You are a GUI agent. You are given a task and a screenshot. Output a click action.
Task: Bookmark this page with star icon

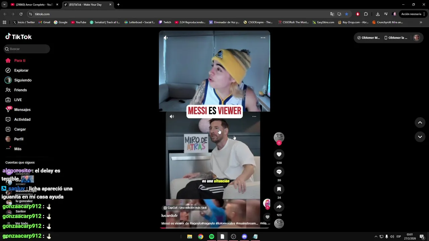pyautogui.click(x=347, y=14)
